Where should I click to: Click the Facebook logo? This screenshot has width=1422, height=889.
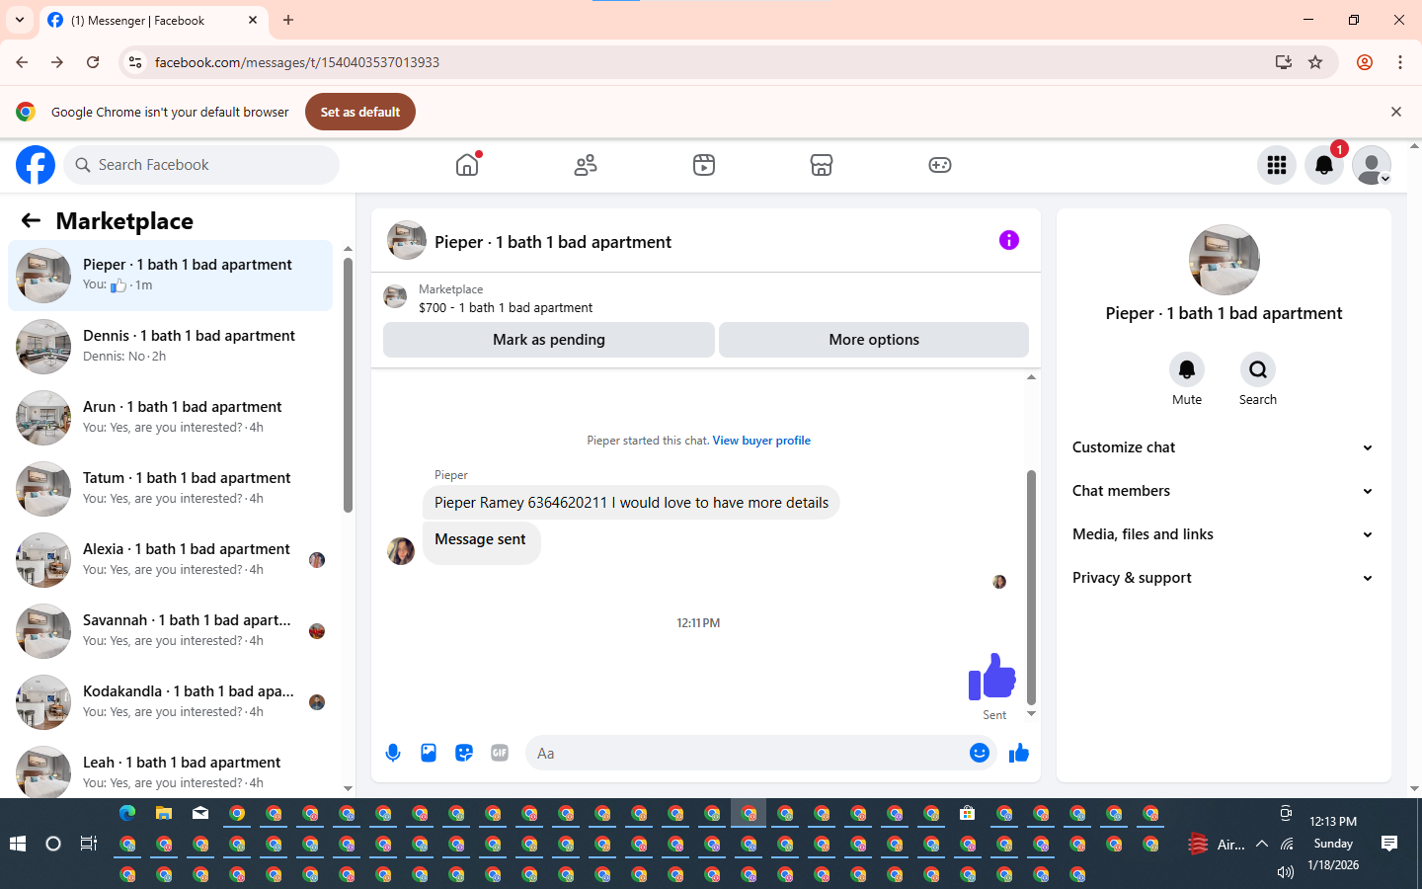point(36,165)
